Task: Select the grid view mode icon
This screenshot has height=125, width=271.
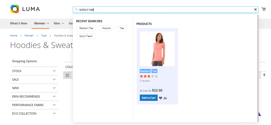Action: tap(67, 75)
